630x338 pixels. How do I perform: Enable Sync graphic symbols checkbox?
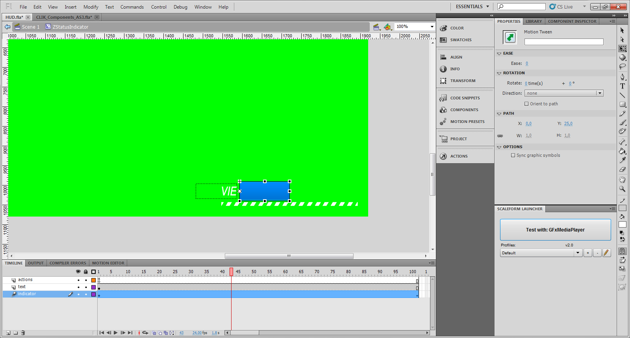[513, 156]
